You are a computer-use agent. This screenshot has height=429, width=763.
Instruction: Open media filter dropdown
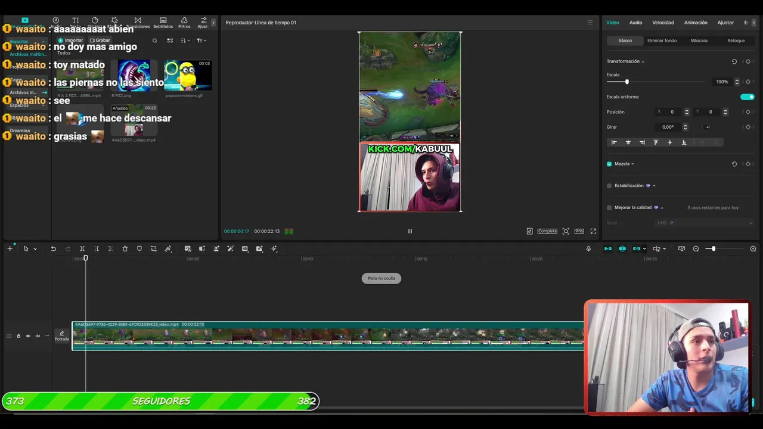201,41
